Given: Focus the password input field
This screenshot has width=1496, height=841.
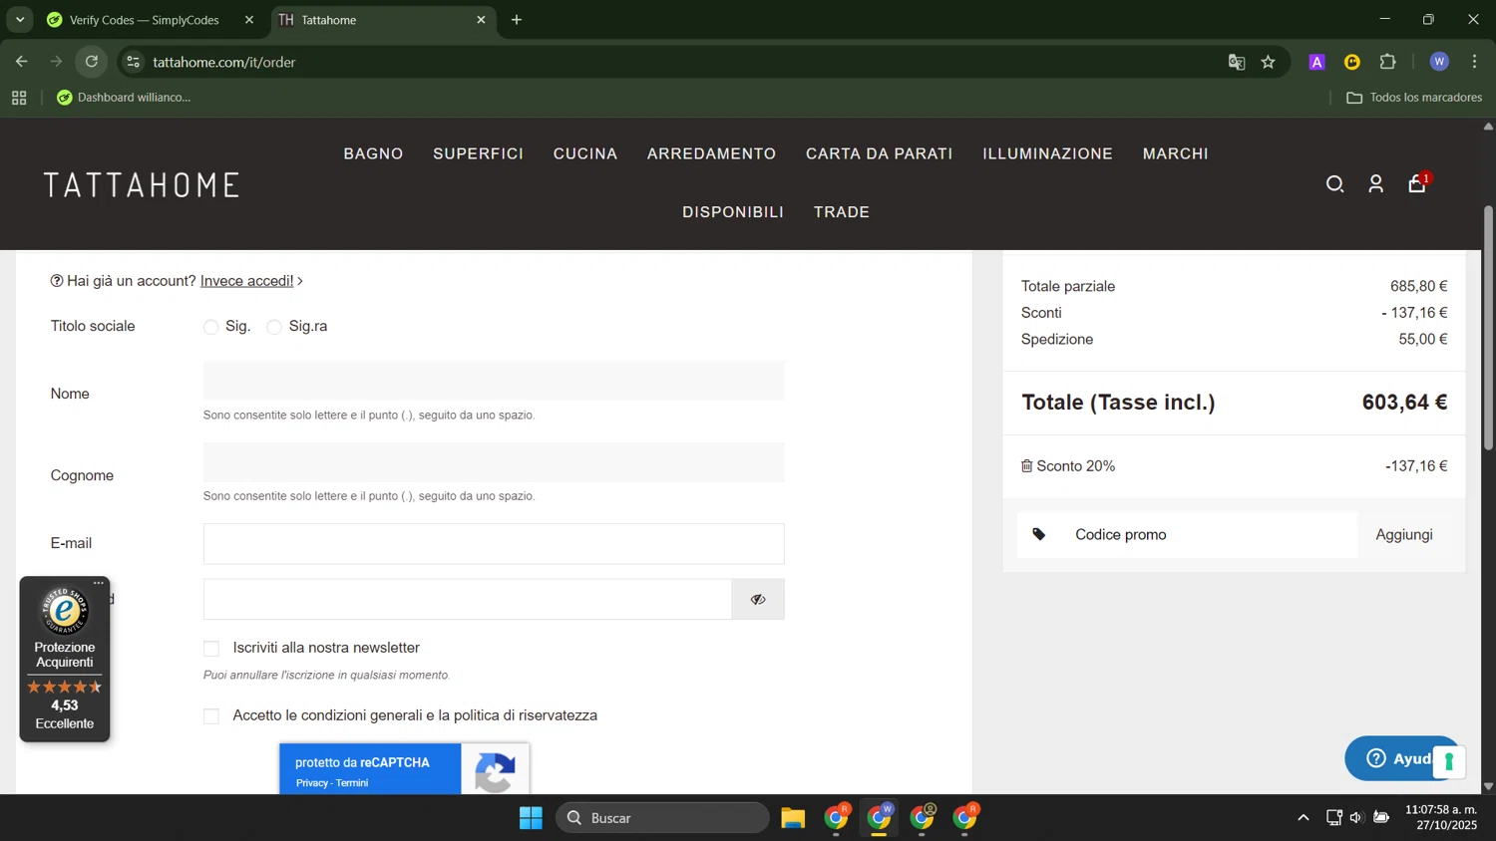Looking at the screenshot, I should [468, 599].
